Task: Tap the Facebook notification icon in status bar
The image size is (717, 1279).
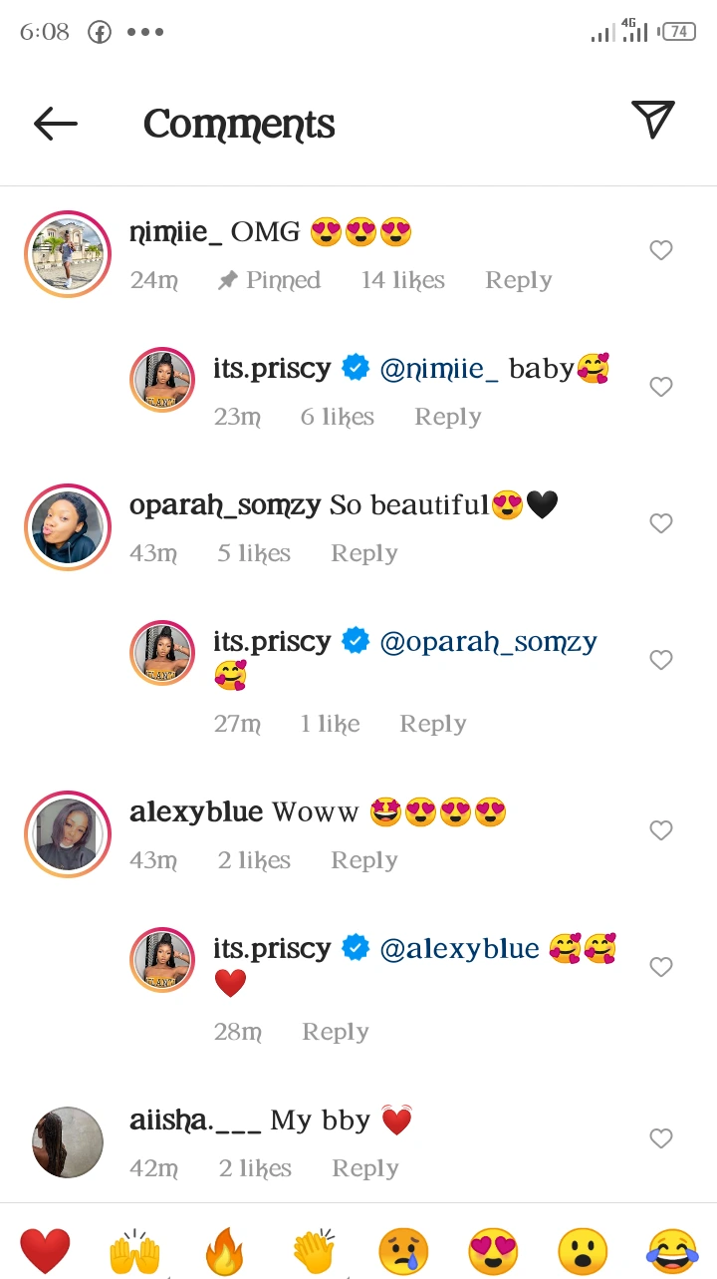Action: (x=100, y=32)
